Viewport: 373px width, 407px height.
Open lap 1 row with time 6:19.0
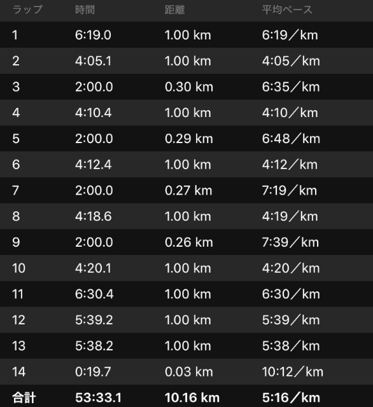186,35
